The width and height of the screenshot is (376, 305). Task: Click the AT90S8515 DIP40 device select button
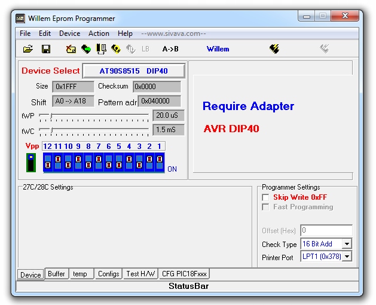pyautogui.click(x=133, y=71)
